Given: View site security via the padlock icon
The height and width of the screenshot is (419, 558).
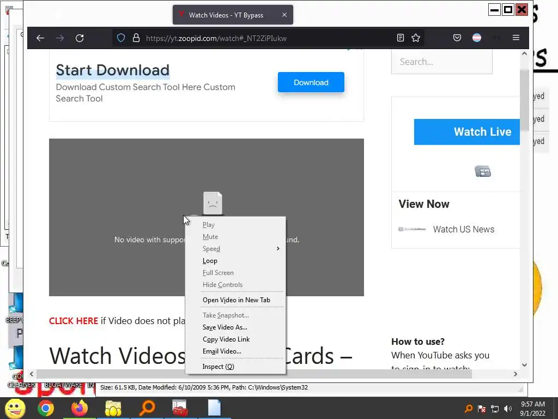Looking at the screenshot, I should pyautogui.click(x=136, y=38).
